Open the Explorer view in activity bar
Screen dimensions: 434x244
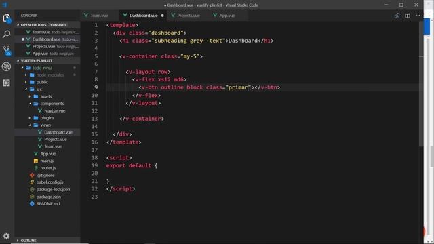pyautogui.click(x=6, y=18)
